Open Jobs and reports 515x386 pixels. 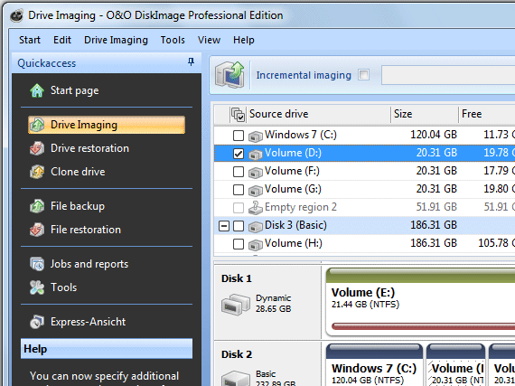coord(89,264)
